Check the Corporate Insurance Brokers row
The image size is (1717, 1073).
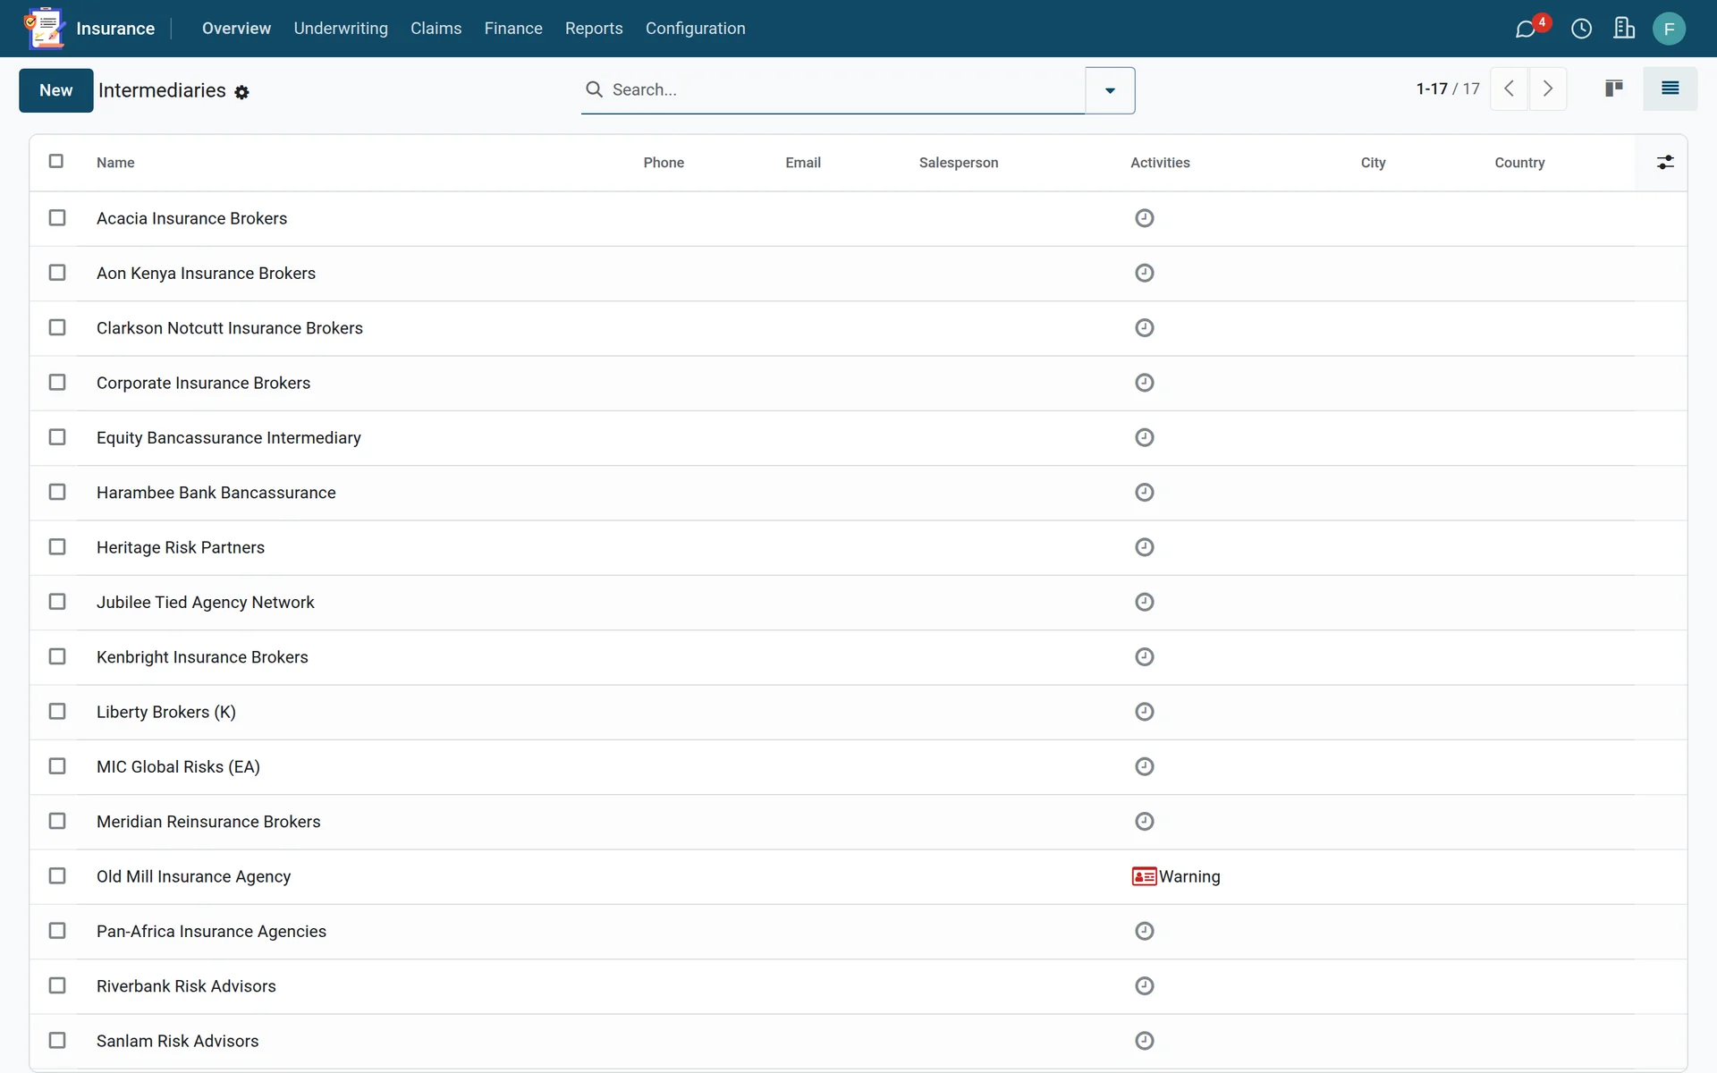pyautogui.click(x=57, y=383)
